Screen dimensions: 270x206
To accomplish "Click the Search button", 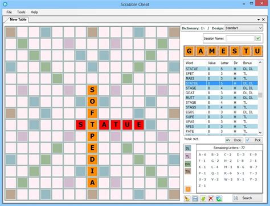I will [x=247, y=198].
